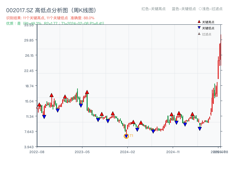Click the first red high triangle at 2022-08
This screenshot has height=183, width=245.
39,105
